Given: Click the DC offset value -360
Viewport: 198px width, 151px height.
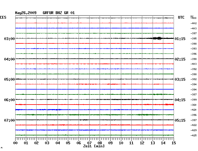Looking at the screenshot, I should pyautogui.click(x=193, y=105).
